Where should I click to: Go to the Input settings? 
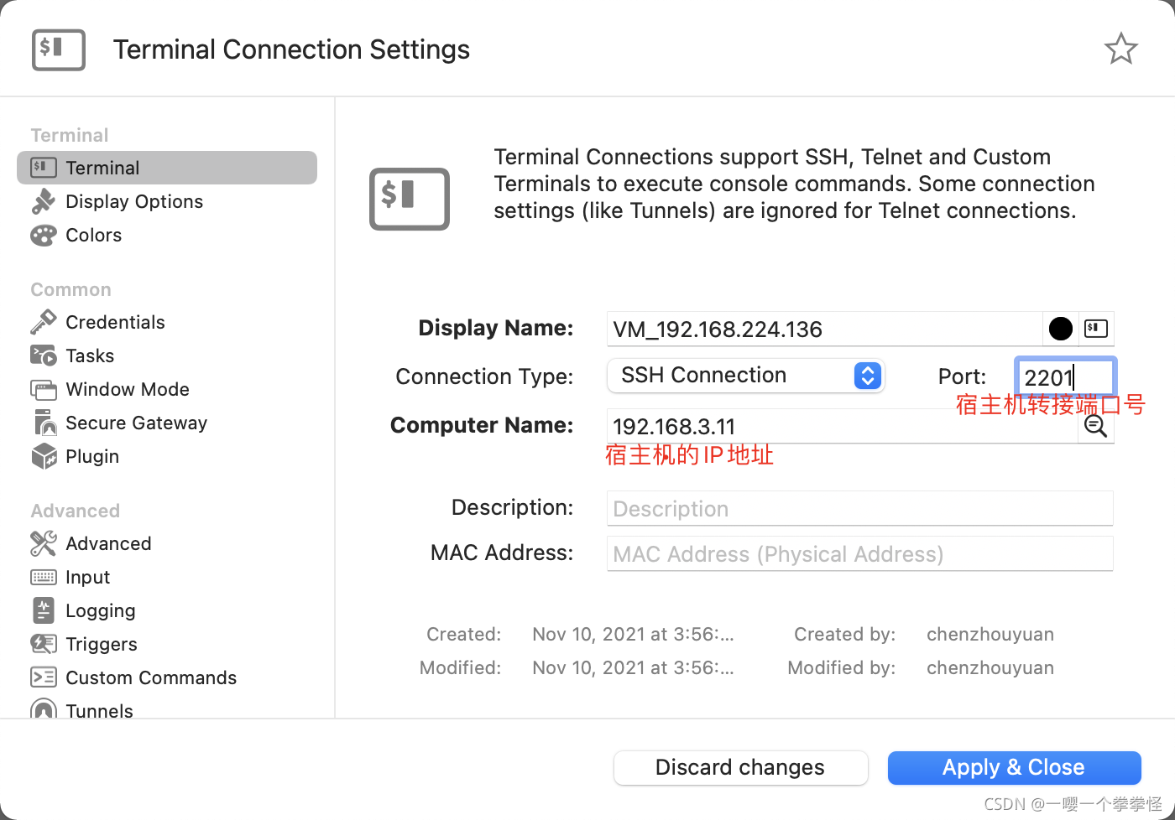click(x=87, y=577)
